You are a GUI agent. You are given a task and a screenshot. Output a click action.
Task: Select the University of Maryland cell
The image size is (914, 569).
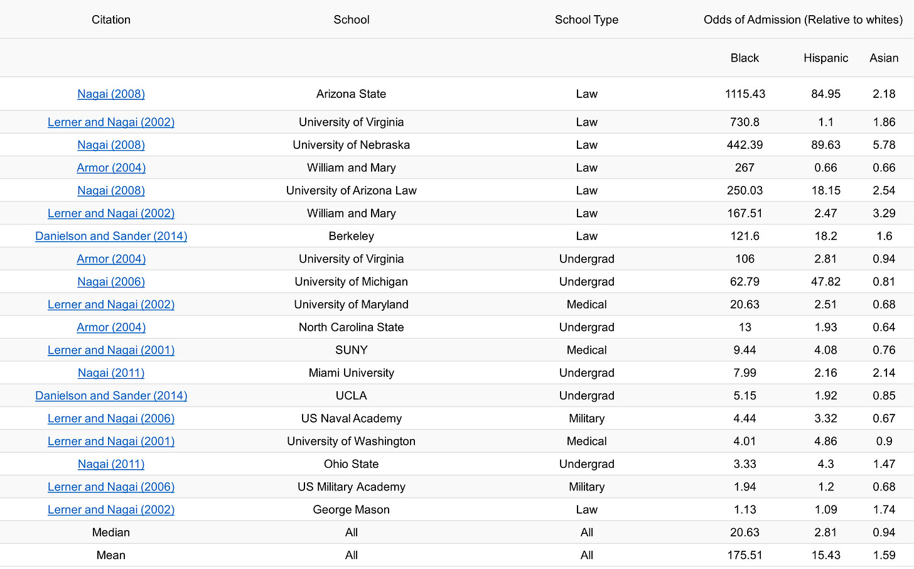(x=352, y=304)
